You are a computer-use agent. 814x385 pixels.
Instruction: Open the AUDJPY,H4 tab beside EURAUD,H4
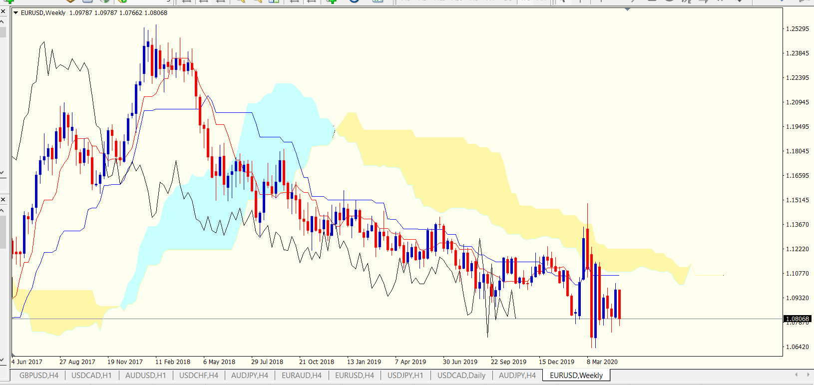pos(250,376)
